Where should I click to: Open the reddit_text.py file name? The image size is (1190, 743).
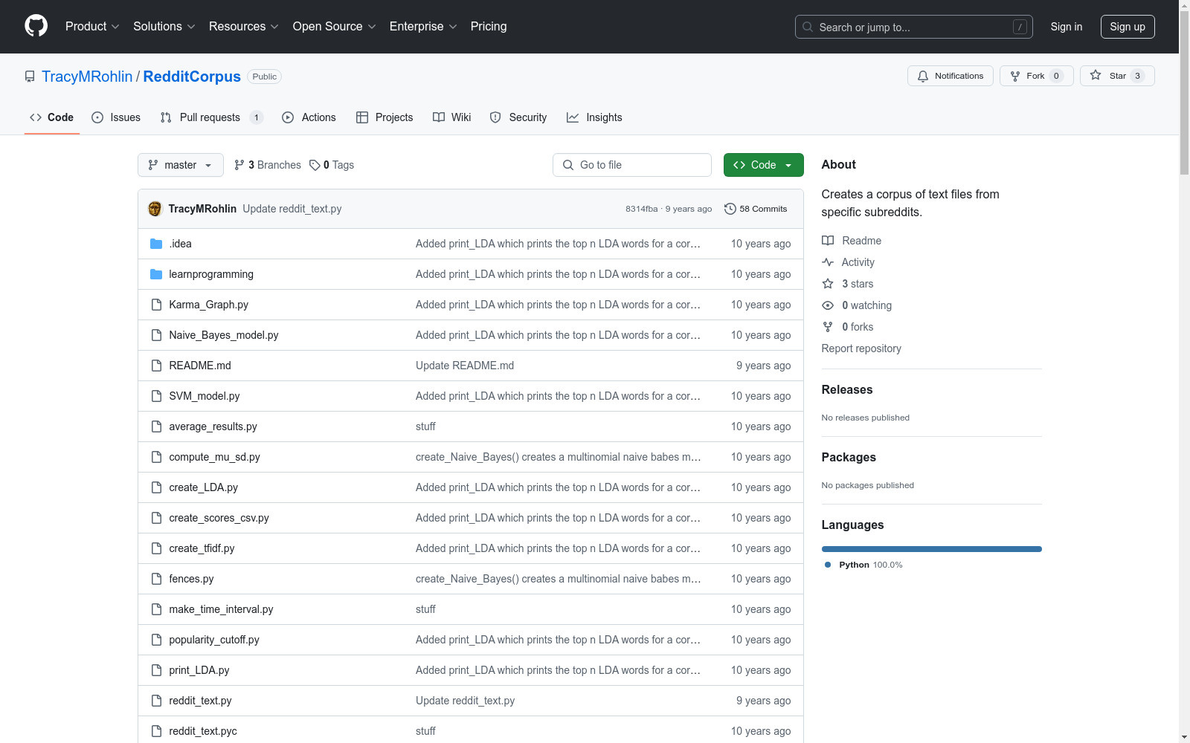click(200, 701)
